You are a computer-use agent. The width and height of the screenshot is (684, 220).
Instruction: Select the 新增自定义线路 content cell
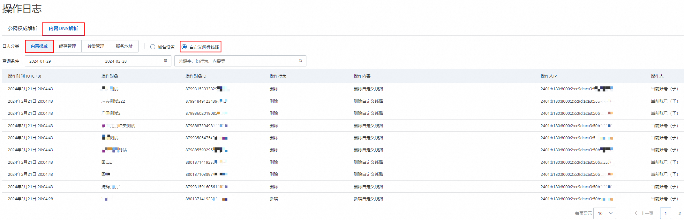(368, 199)
